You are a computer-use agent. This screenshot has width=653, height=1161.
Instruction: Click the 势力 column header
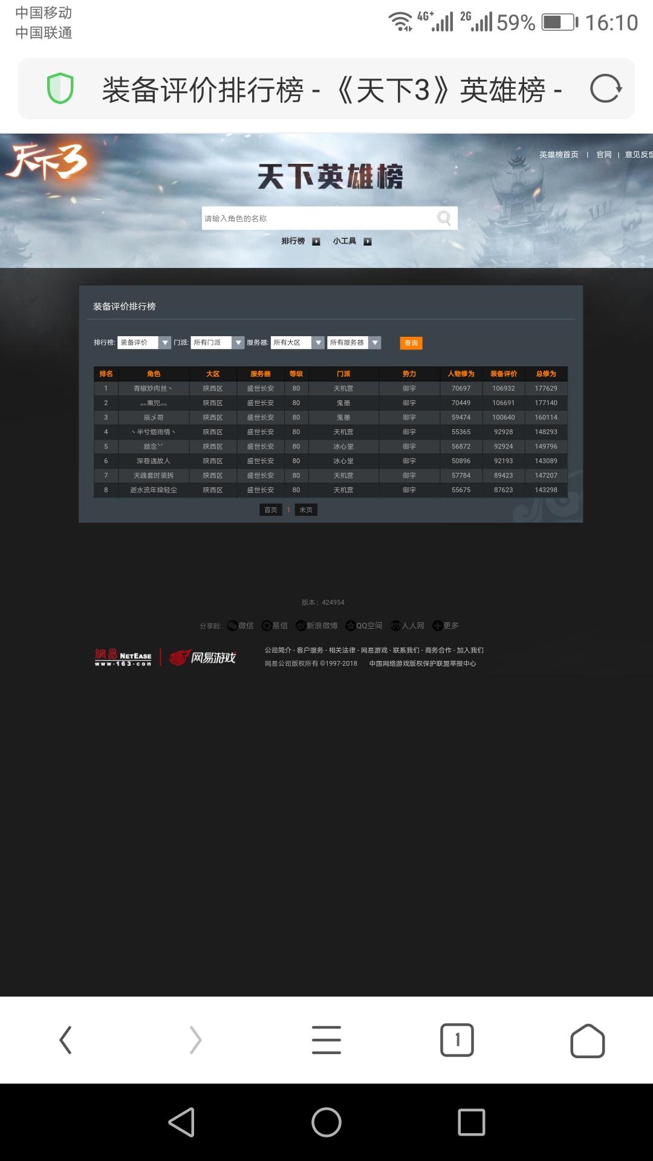(x=409, y=374)
